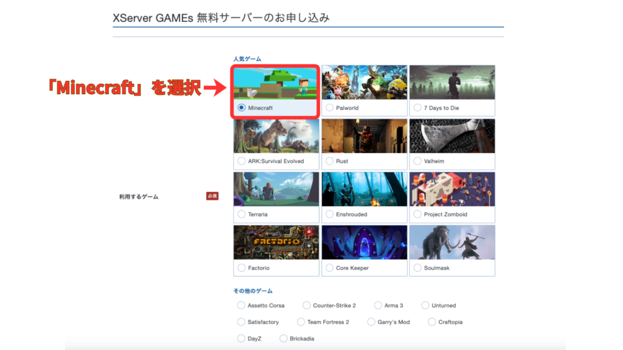Select the Enshrouded radio button
This screenshot has height=350, width=623.
point(330,214)
